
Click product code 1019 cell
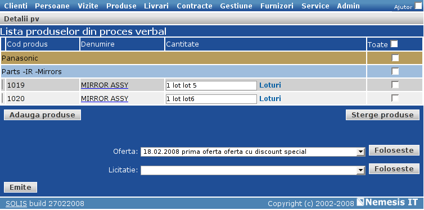point(43,85)
